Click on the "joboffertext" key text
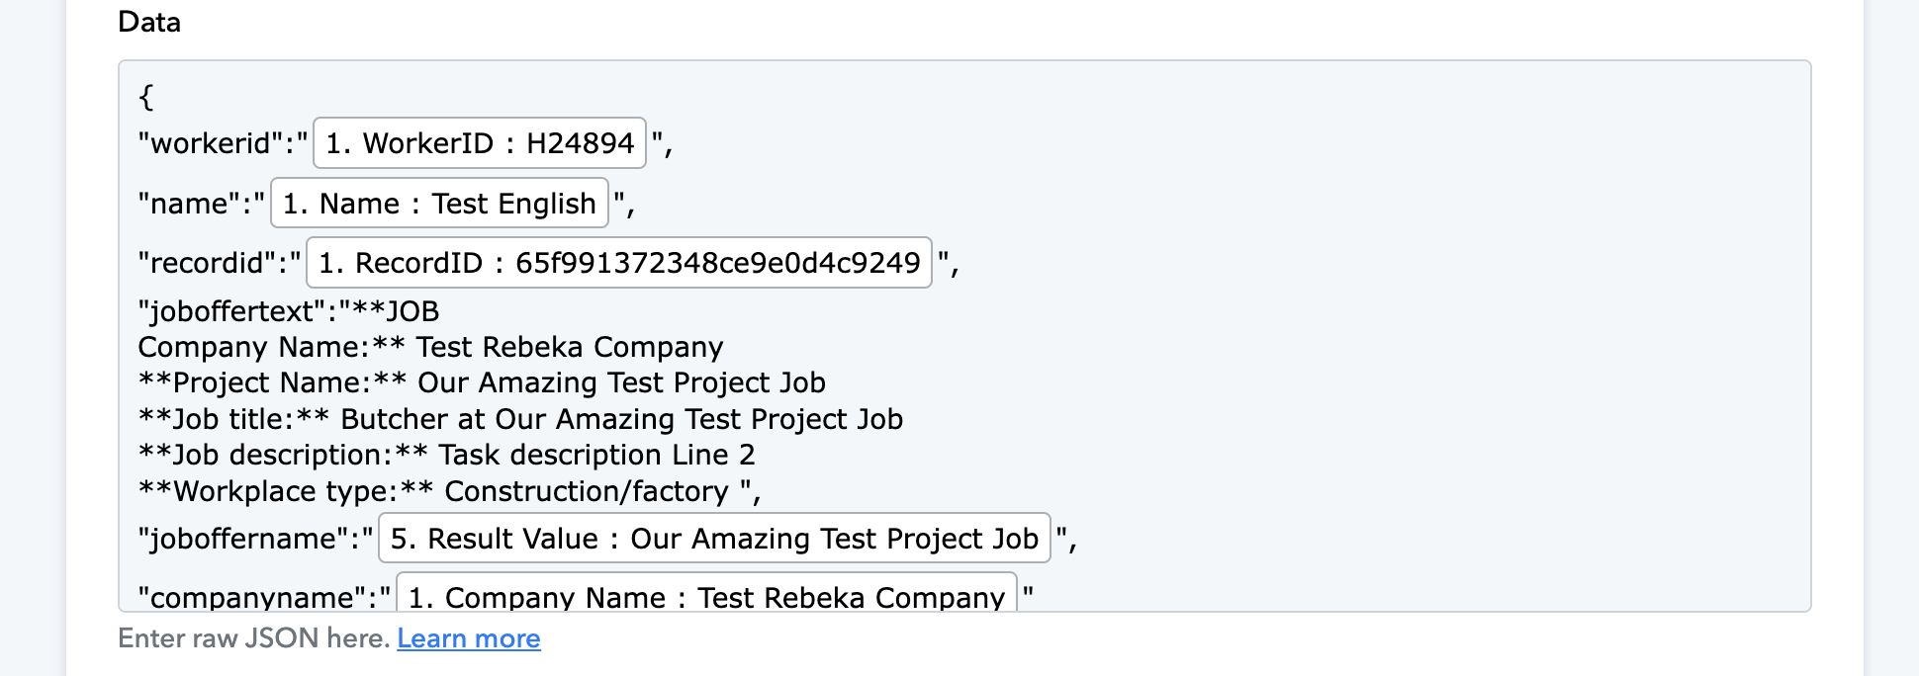The image size is (1919, 676). [x=232, y=311]
